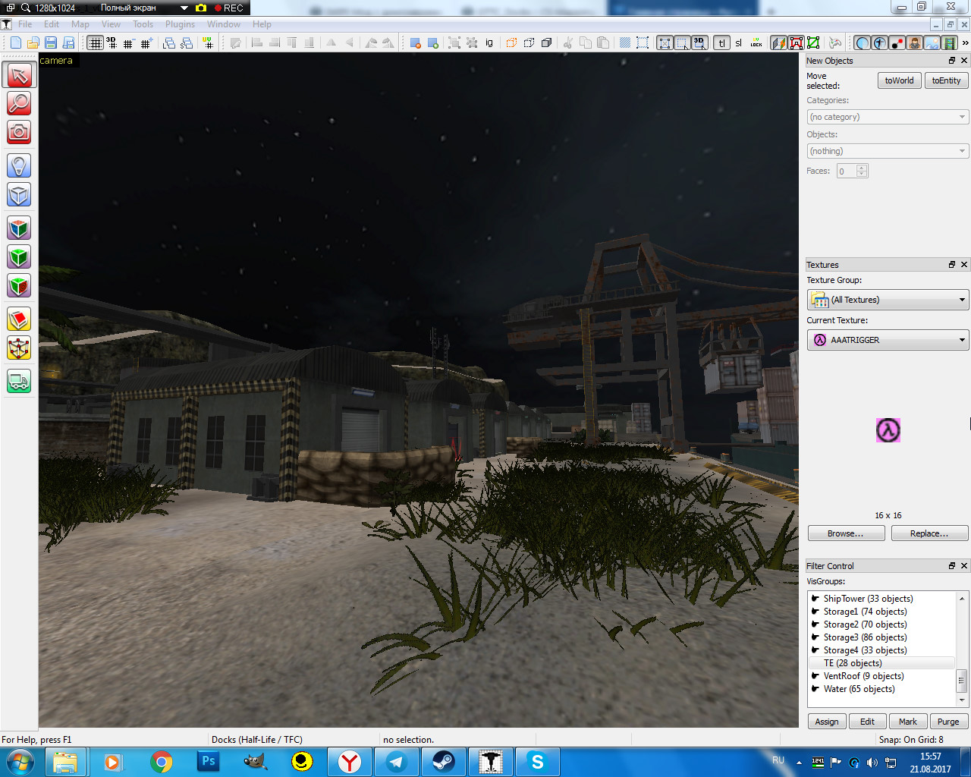Open Photoshop from the taskbar
971x777 pixels.
click(208, 762)
